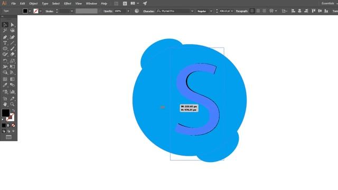This screenshot has height=190, width=338.
Task: Select the Width tool
Action: click(x=5, y=67)
